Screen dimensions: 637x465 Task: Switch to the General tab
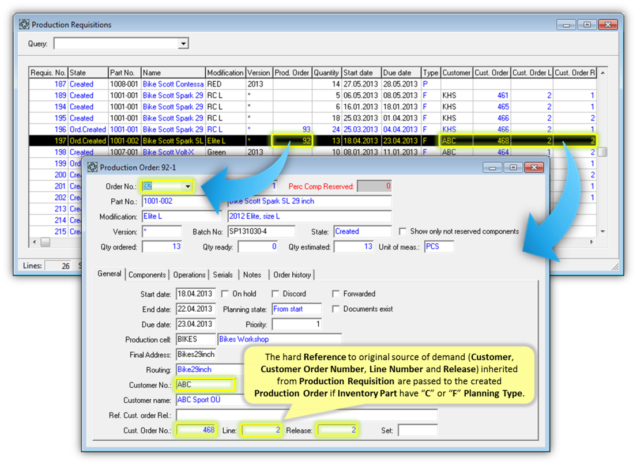tap(110, 274)
